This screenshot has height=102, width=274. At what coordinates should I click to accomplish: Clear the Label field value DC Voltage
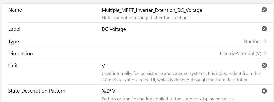[x=264, y=29]
